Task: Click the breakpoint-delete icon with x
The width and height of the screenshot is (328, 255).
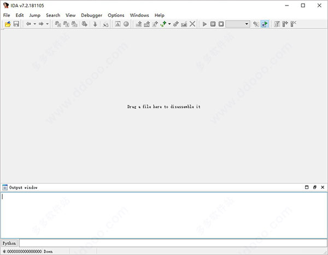Action: coord(293,24)
